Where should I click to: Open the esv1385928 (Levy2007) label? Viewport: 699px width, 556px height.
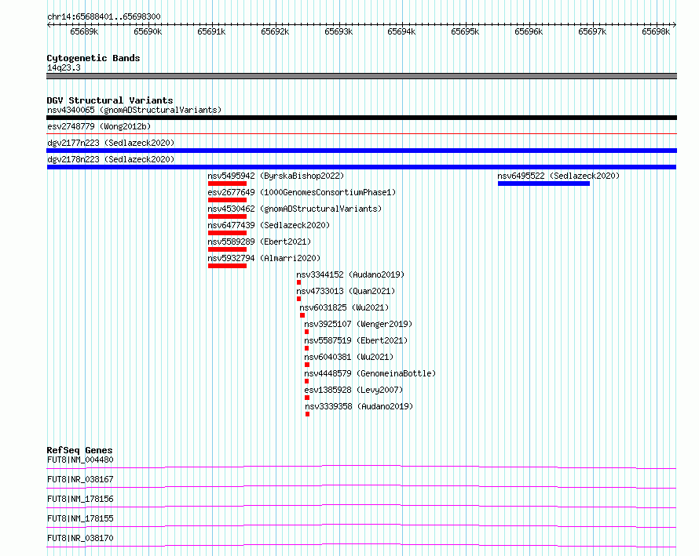click(354, 390)
